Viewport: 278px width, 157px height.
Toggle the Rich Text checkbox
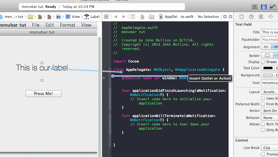263,124
